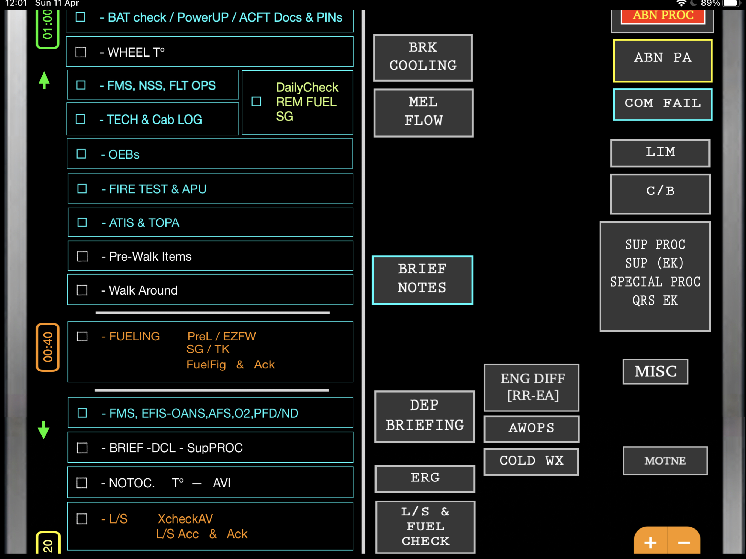Check the FIRE TEST & APU box

tap(82, 188)
